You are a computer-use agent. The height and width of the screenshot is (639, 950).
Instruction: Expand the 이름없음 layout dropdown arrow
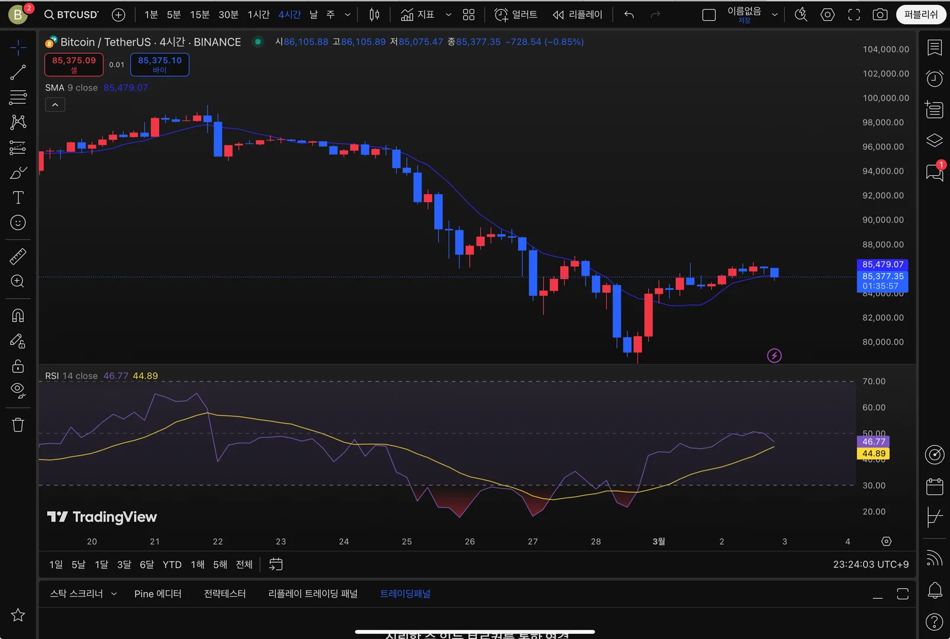point(774,15)
